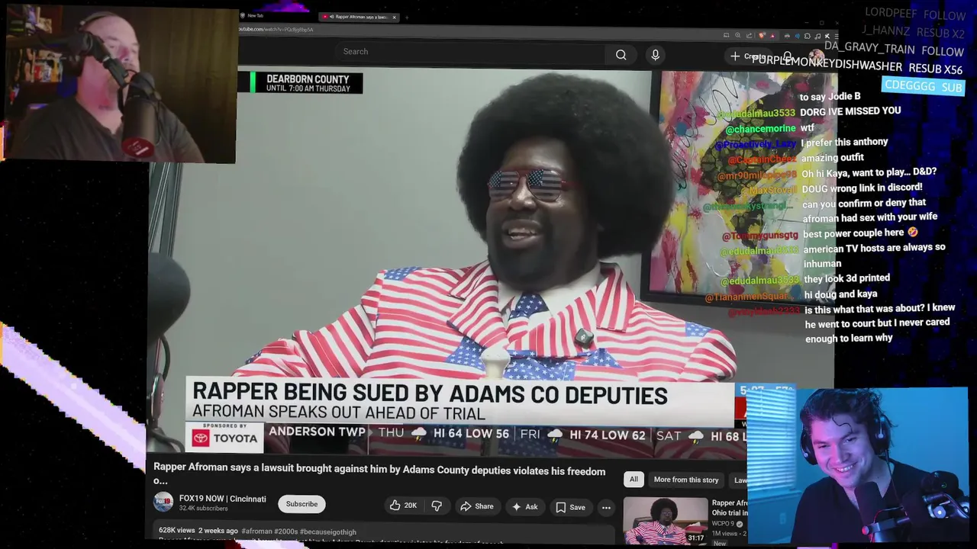Select the Rapper Afroman says a lawsuit tab
Screen dimensions: 977x549
(359, 17)
